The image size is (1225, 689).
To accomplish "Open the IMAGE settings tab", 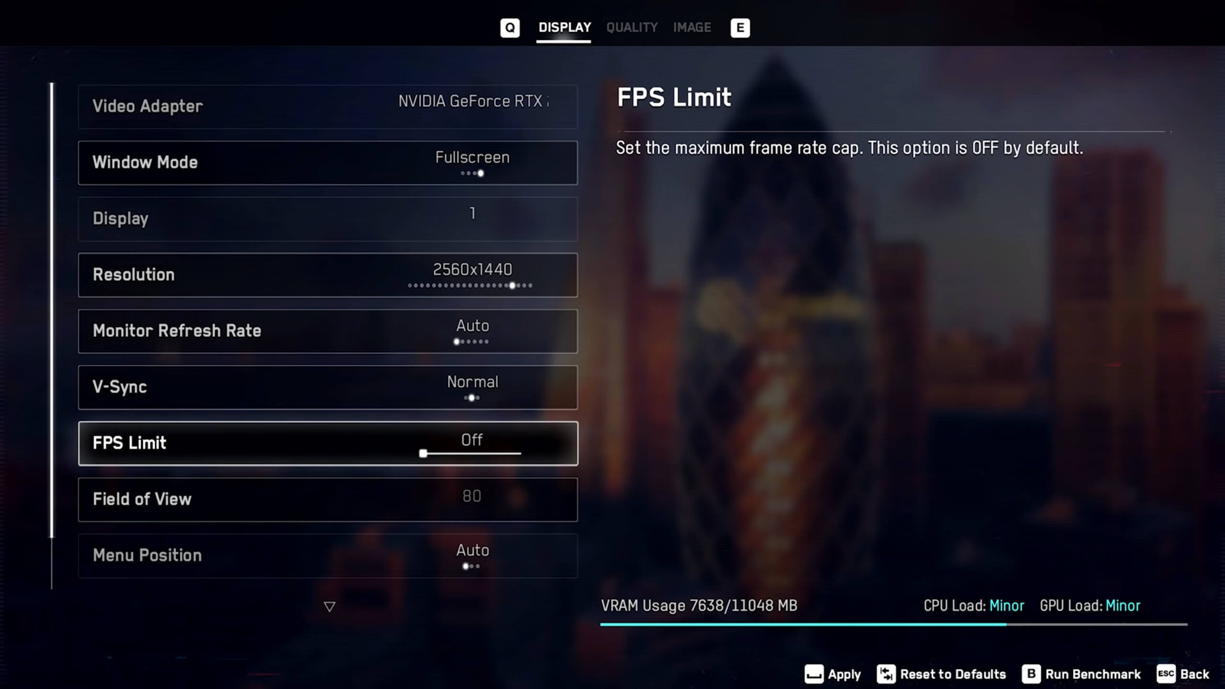I will [x=692, y=27].
